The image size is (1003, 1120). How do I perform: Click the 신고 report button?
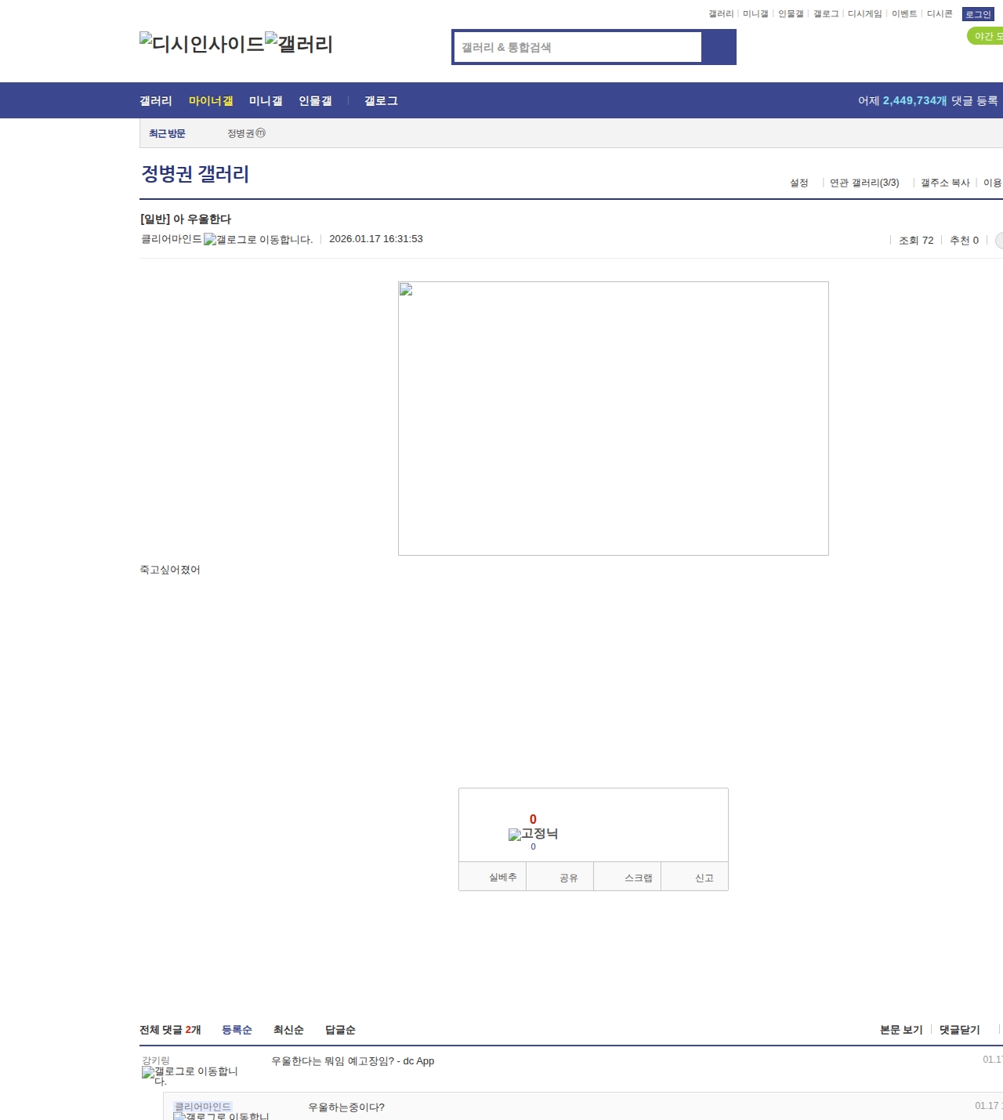click(x=704, y=878)
